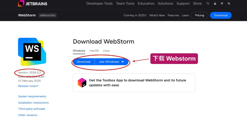Click the Toolbox App cube icon
Screen dimensions: 247x120
[x=82, y=83]
